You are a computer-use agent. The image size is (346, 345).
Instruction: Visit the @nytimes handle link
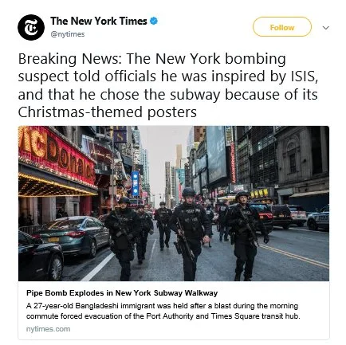(68, 34)
